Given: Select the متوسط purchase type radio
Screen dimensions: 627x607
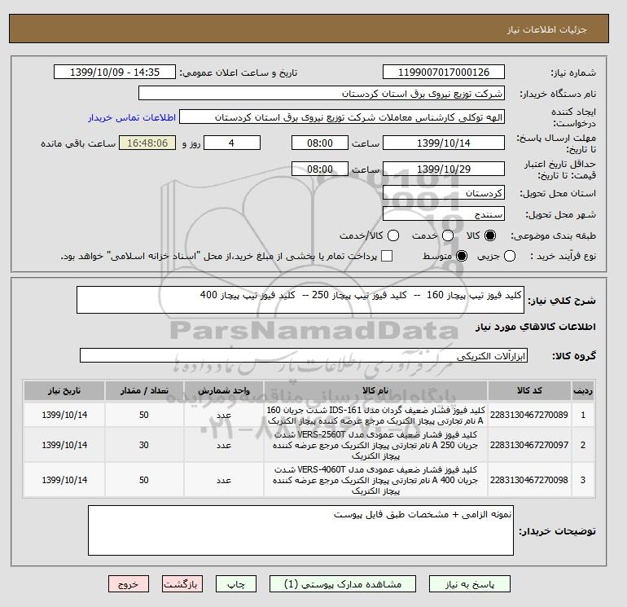Looking at the screenshot, I should 462,256.
